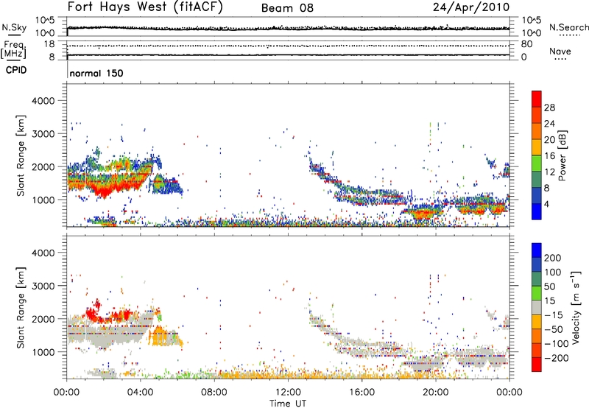Select the 4 dB label on power color bar
Image resolution: width=589 pixels, height=408 pixels.
click(546, 204)
